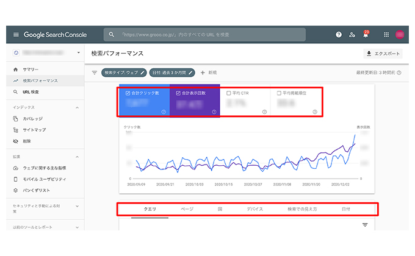Switch to 検索での見え方 tab
Viewport: 415px width, 256px height.
click(x=302, y=209)
